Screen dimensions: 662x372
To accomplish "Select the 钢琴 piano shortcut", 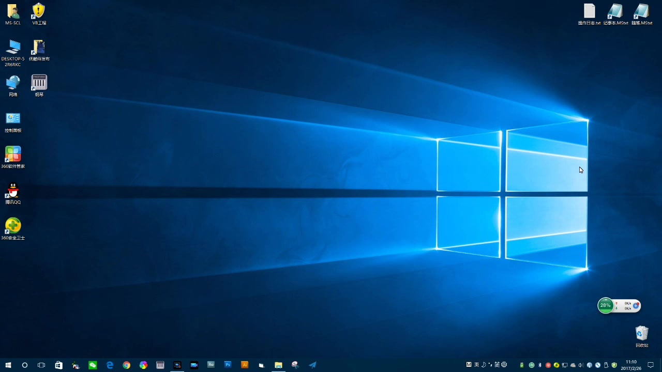I will point(39,86).
